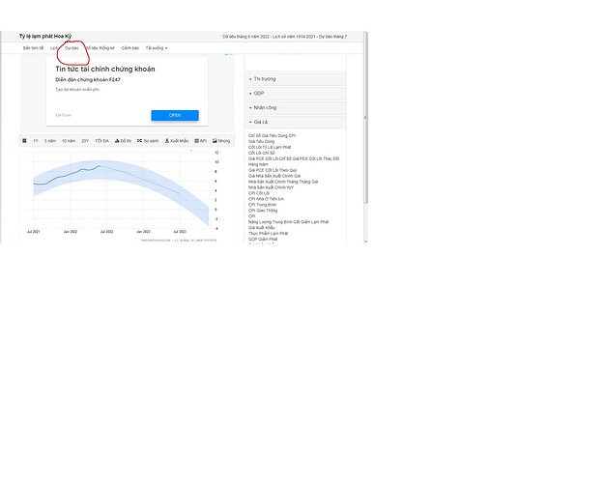Open the calendar grid icon in chart toolbar
The height and width of the screenshot is (483, 604).
click(x=24, y=140)
